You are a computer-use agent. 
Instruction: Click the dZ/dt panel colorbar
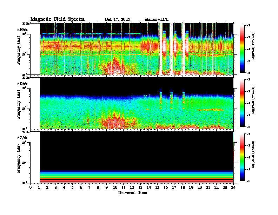point(242,157)
